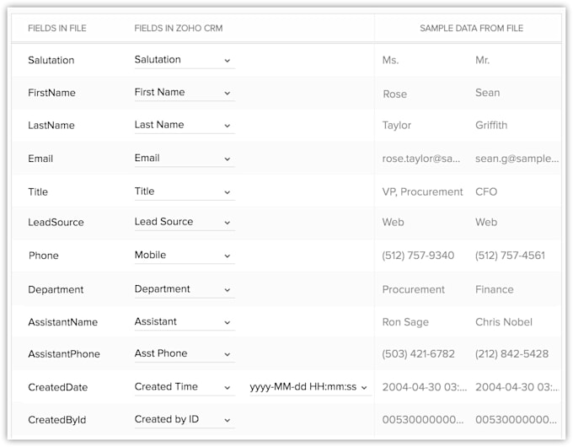Open the Created by ID mapping dropdown

(185, 419)
